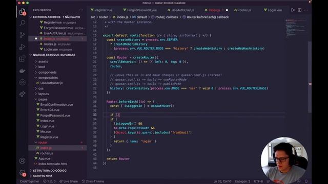Open App.vue in file tree
Image resolution: width=328 pixels, height=184 pixels.
tap(45, 158)
